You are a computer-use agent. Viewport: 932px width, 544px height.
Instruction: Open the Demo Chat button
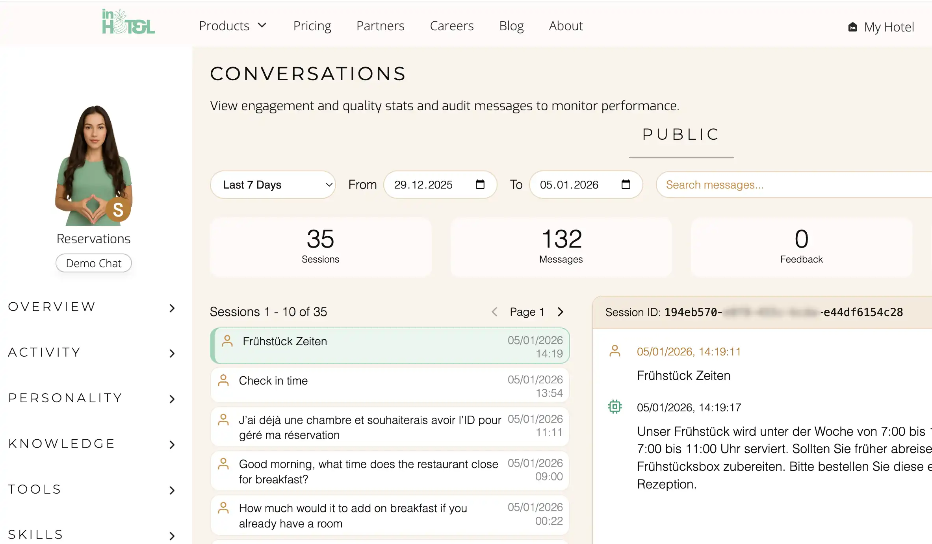click(94, 263)
